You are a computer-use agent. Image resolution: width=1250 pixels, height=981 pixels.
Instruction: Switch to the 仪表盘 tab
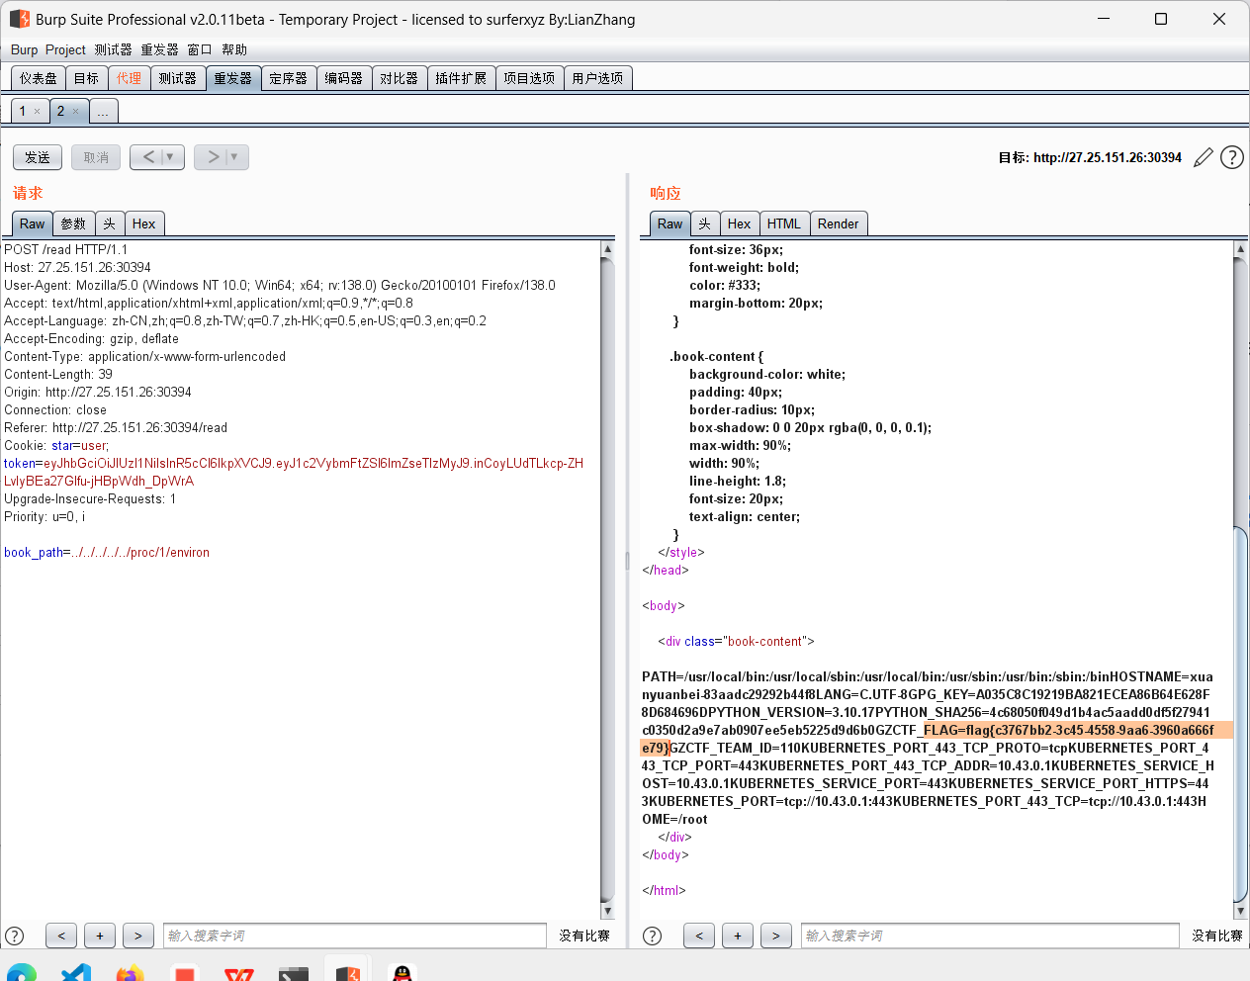(39, 78)
